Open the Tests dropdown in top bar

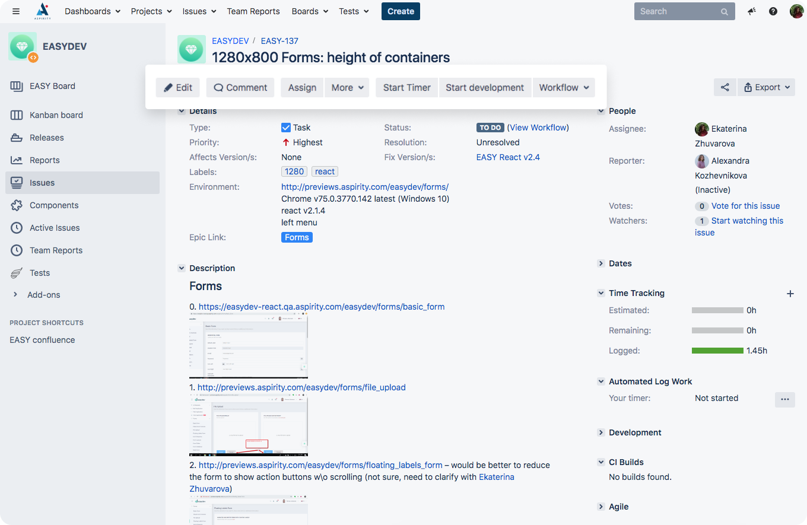(354, 11)
